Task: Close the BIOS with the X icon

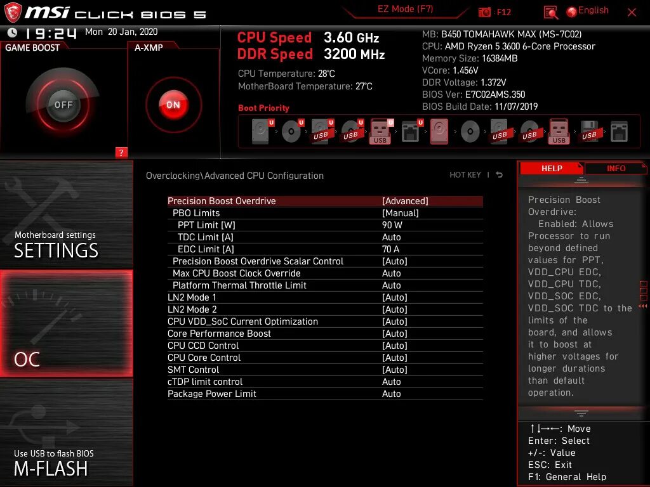Action: (632, 13)
